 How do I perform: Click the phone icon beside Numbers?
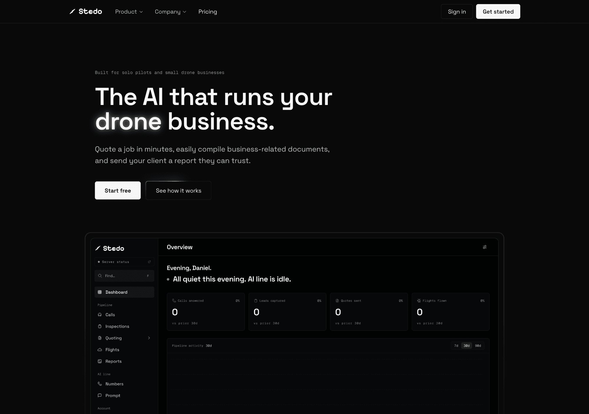click(x=100, y=384)
